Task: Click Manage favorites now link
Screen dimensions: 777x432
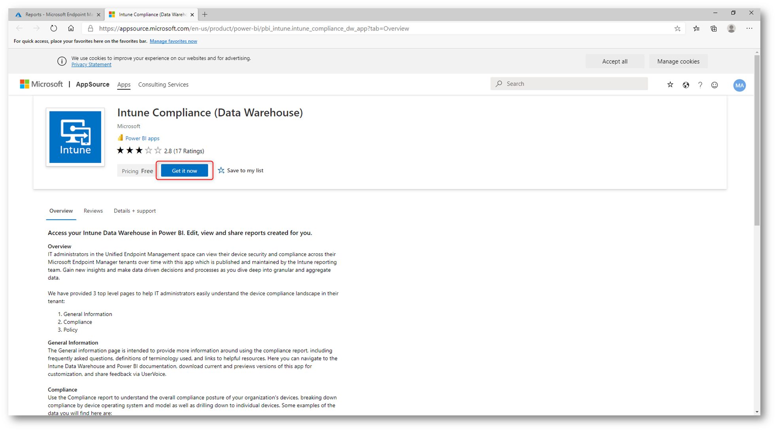Action: click(173, 41)
